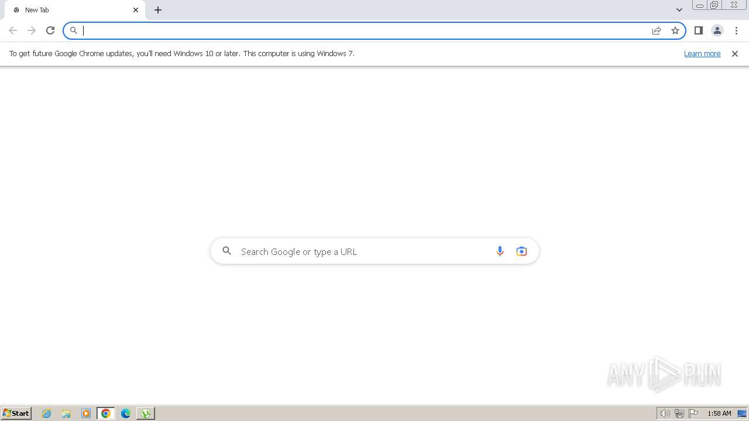Open the network tray icon

coord(679,413)
